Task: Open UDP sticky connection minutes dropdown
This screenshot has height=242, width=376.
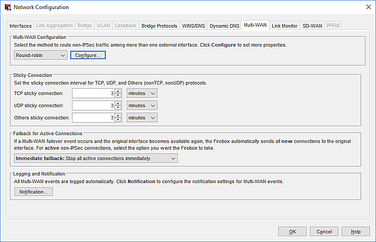Action: click(x=142, y=105)
